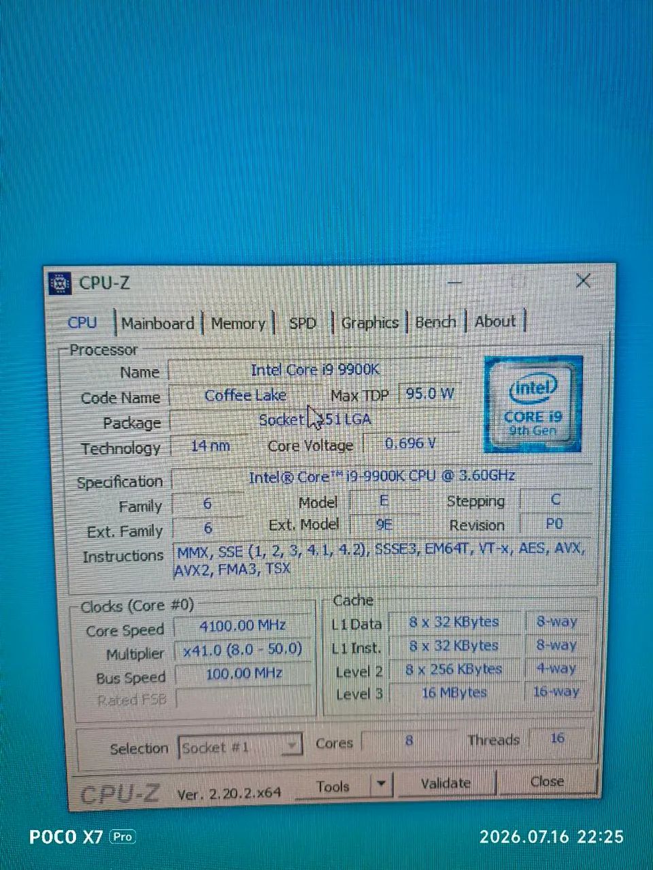Image resolution: width=653 pixels, height=870 pixels.
Task: Click the Intel Core i9 9th Gen logo
Action: 533,404
